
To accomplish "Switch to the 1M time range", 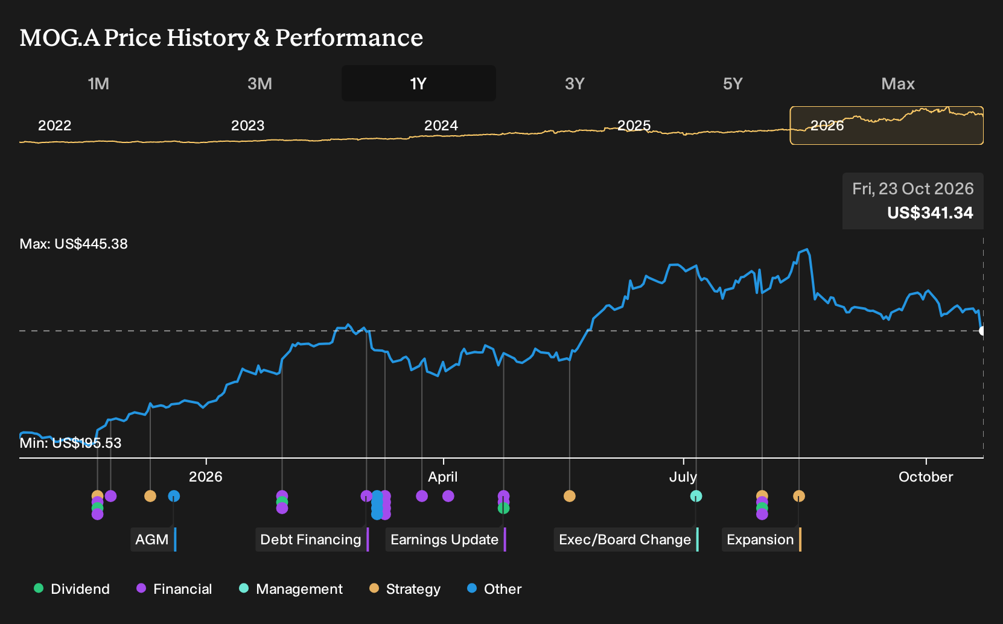I will point(98,83).
